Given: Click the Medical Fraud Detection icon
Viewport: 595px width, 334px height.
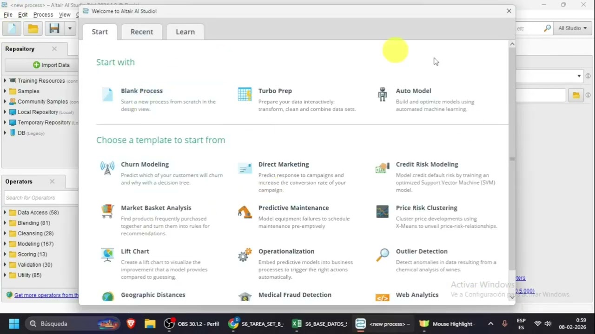Looking at the screenshot, I should 245,297.
